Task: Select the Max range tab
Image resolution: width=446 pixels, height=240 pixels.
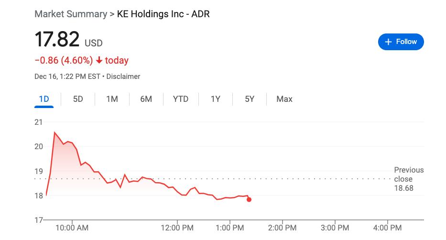Action: coord(284,99)
